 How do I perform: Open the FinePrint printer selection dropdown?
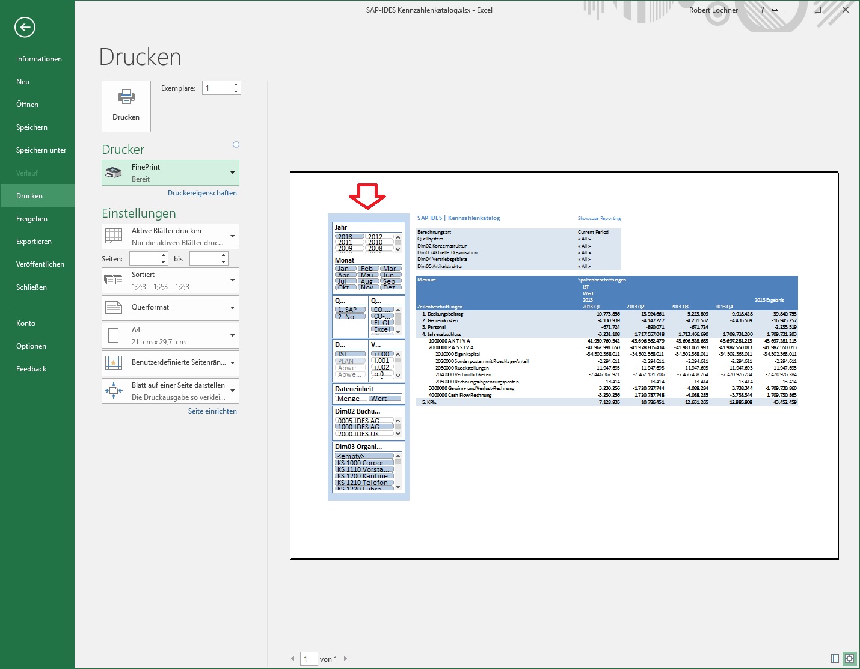pos(232,173)
